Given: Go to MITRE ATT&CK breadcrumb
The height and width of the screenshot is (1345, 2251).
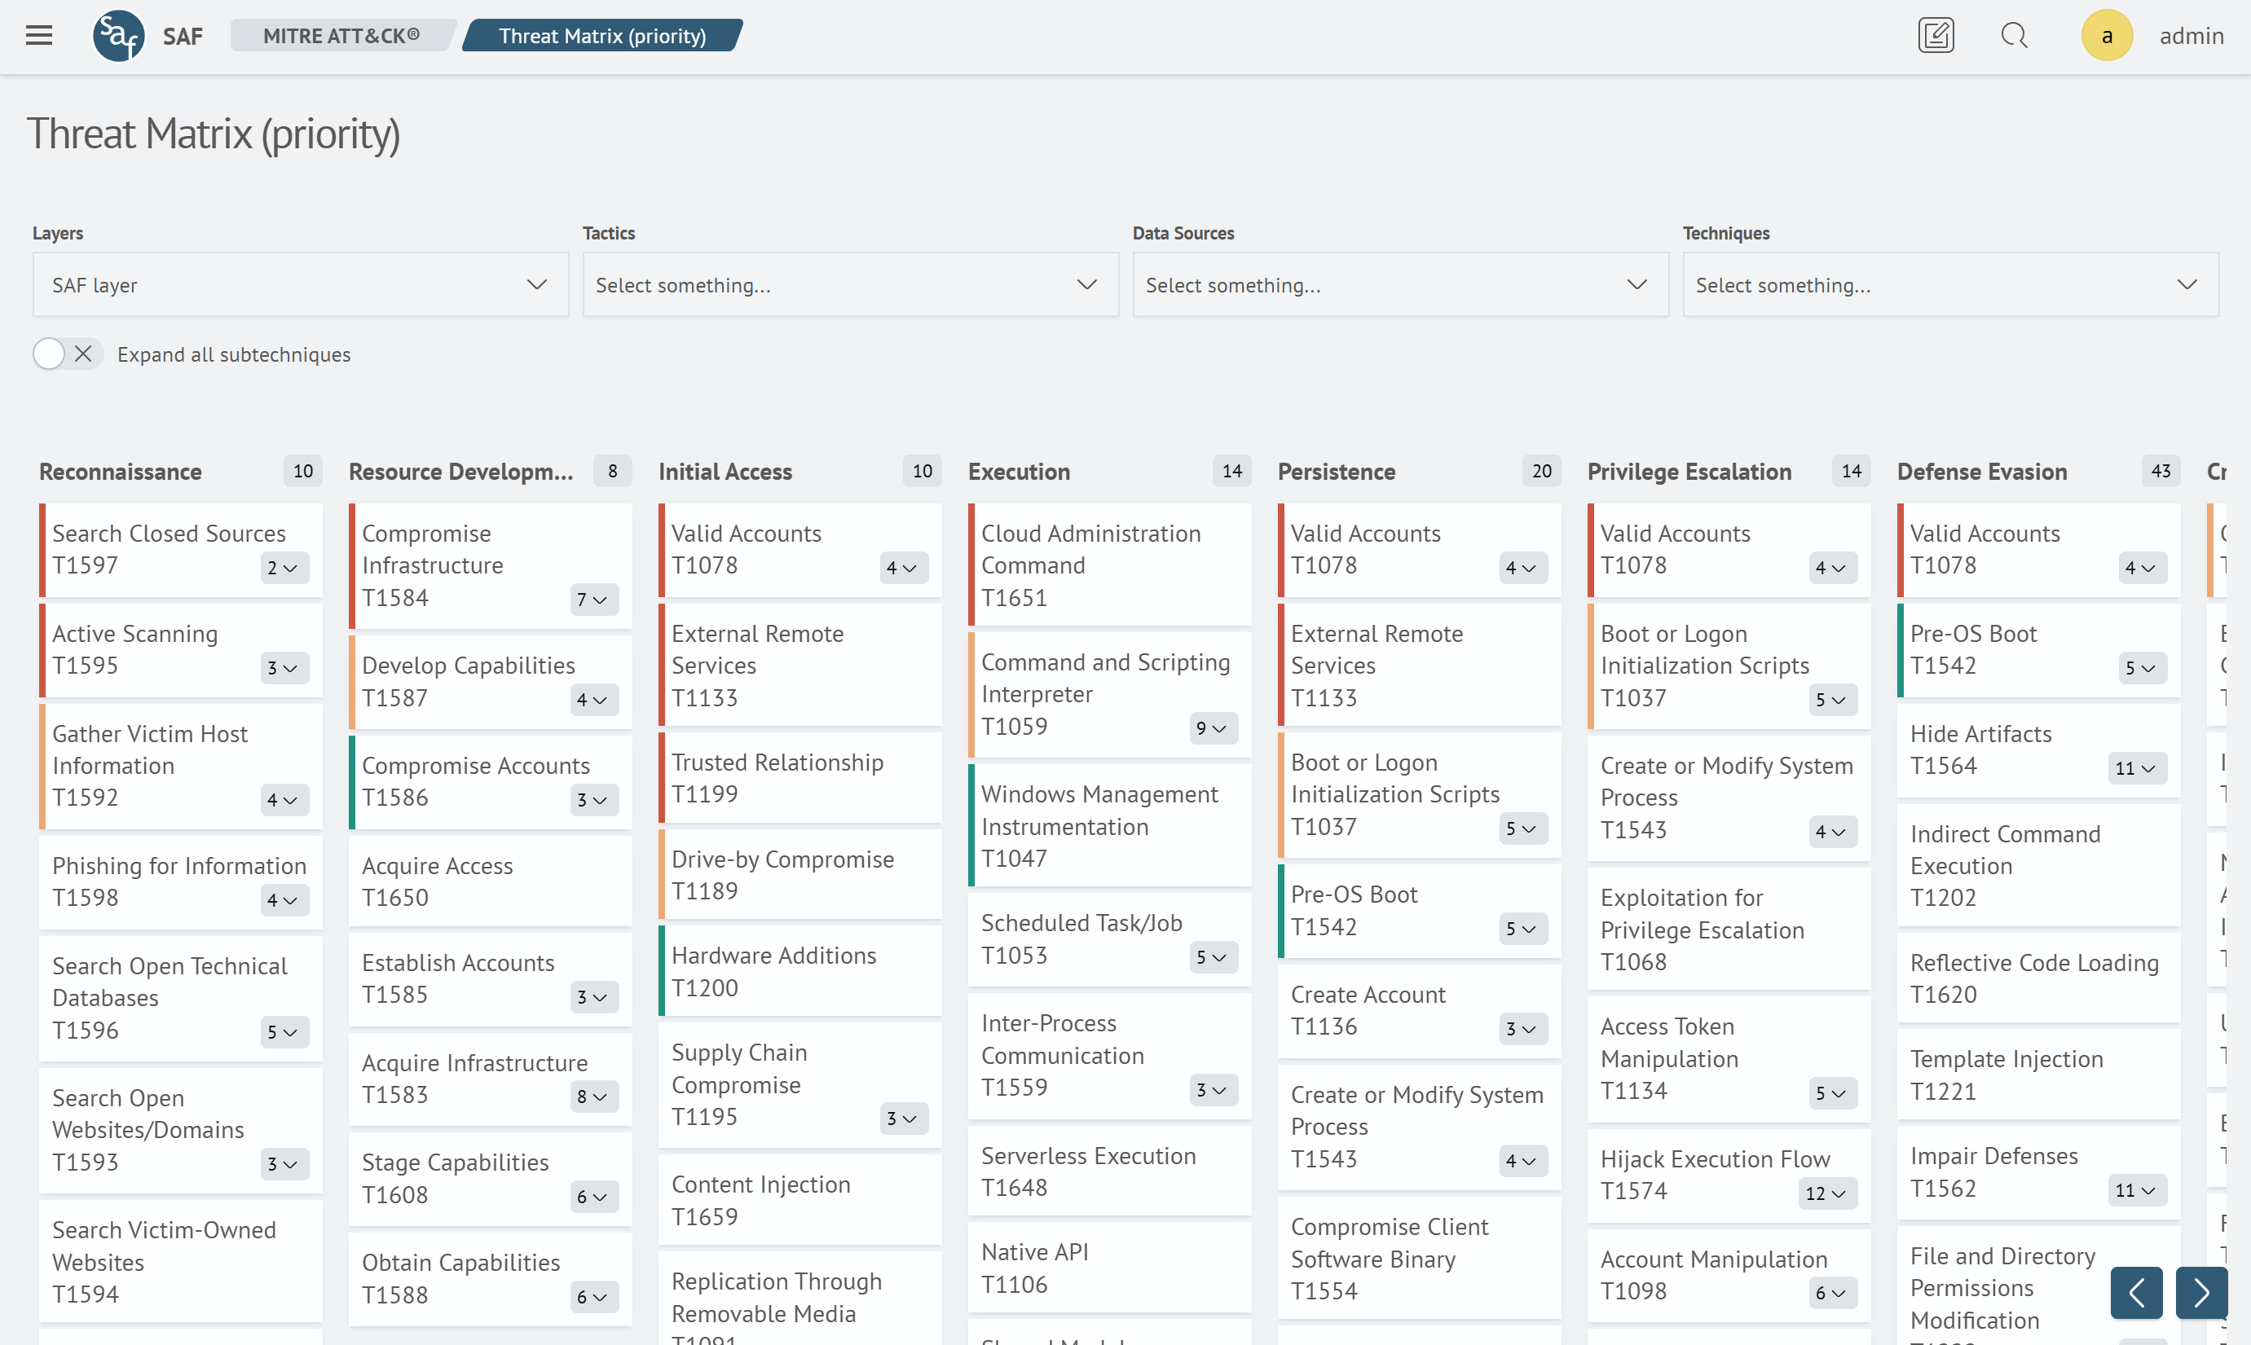Looking at the screenshot, I should click(x=341, y=35).
